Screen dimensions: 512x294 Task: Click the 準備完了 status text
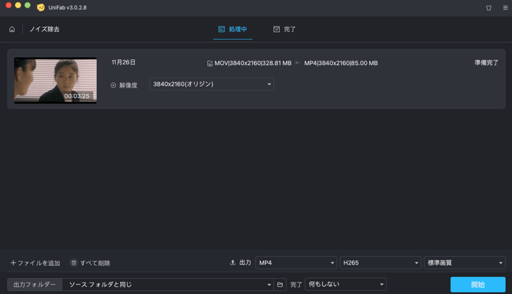tap(486, 63)
